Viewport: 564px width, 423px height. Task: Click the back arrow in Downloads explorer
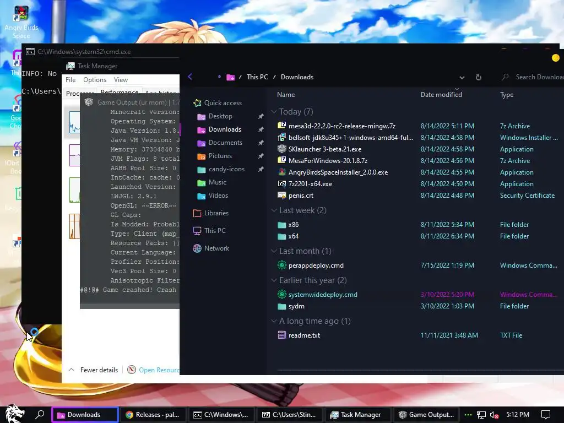(190, 77)
